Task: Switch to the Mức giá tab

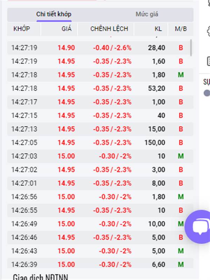Action: [x=147, y=14]
